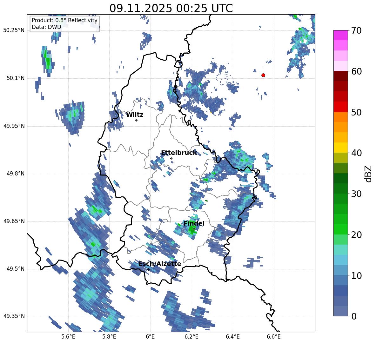This screenshot has width=376, height=343.
Task: Click the 49.35°N latitude label
Action: [14, 316]
